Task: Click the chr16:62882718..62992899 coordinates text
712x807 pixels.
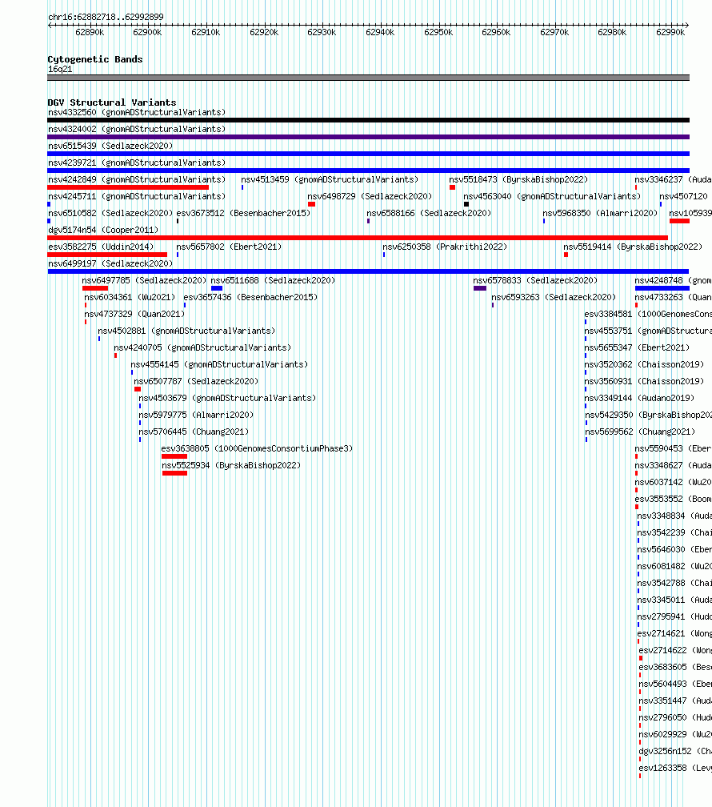Action: pos(106,17)
